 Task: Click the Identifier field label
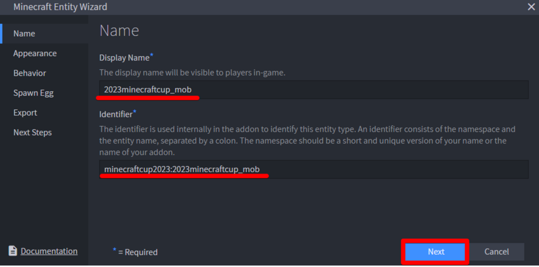(116, 114)
